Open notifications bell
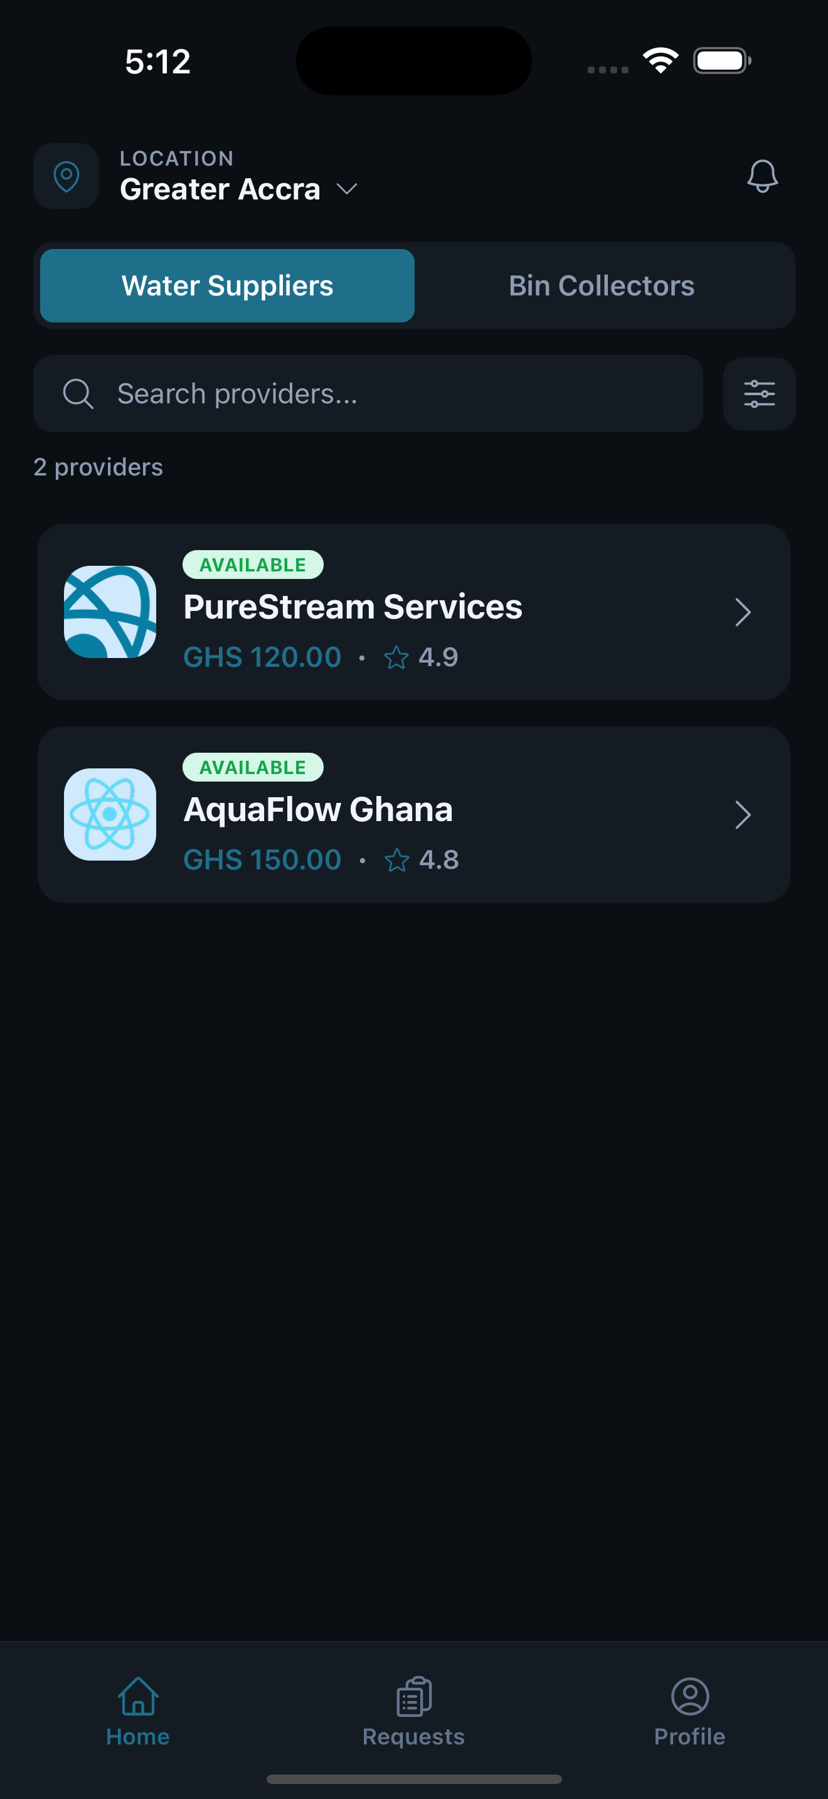The height and width of the screenshot is (1799, 828). [762, 176]
